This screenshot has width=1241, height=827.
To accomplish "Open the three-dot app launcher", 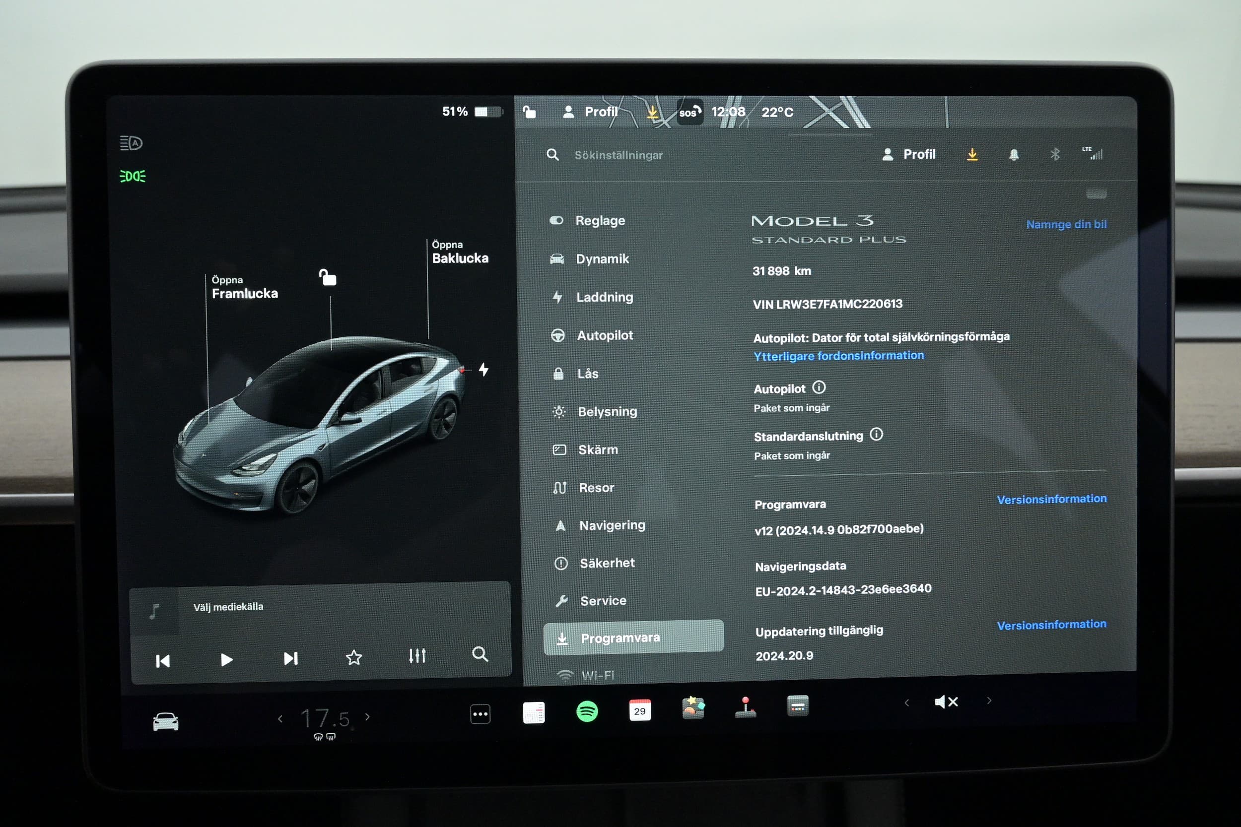I will point(480,714).
